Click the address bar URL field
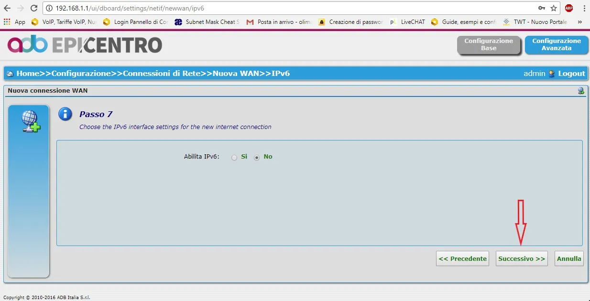The width and height of the screenshot is (590, 301). tap(287, 8)
